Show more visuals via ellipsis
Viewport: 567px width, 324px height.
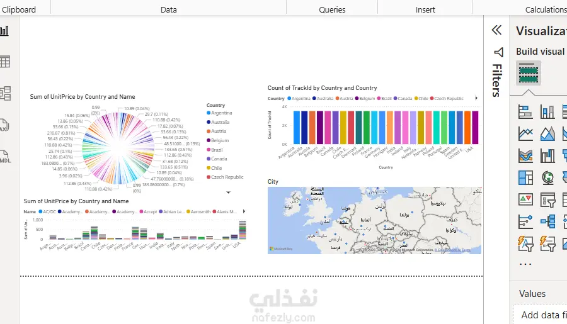525,264
